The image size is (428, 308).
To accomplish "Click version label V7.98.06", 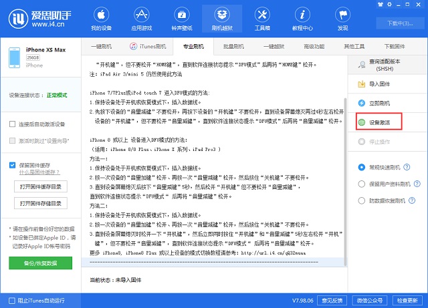I will 303,301.
